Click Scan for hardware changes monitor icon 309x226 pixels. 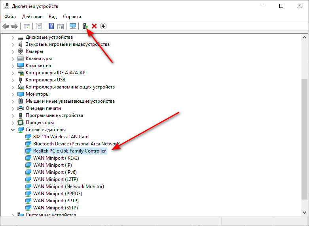pyautogui.click(x=73, y=26)
